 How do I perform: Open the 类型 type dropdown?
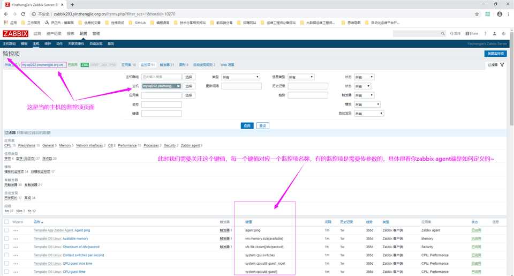coord(240,77)
